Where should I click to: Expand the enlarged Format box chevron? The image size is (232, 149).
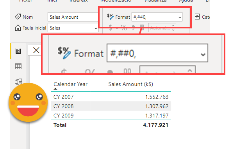(x=203, y=54)
